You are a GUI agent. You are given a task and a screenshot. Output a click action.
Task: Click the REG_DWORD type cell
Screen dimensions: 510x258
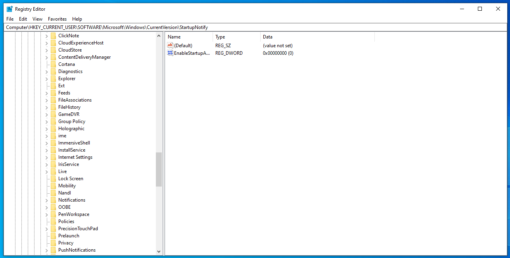point(229,53)
